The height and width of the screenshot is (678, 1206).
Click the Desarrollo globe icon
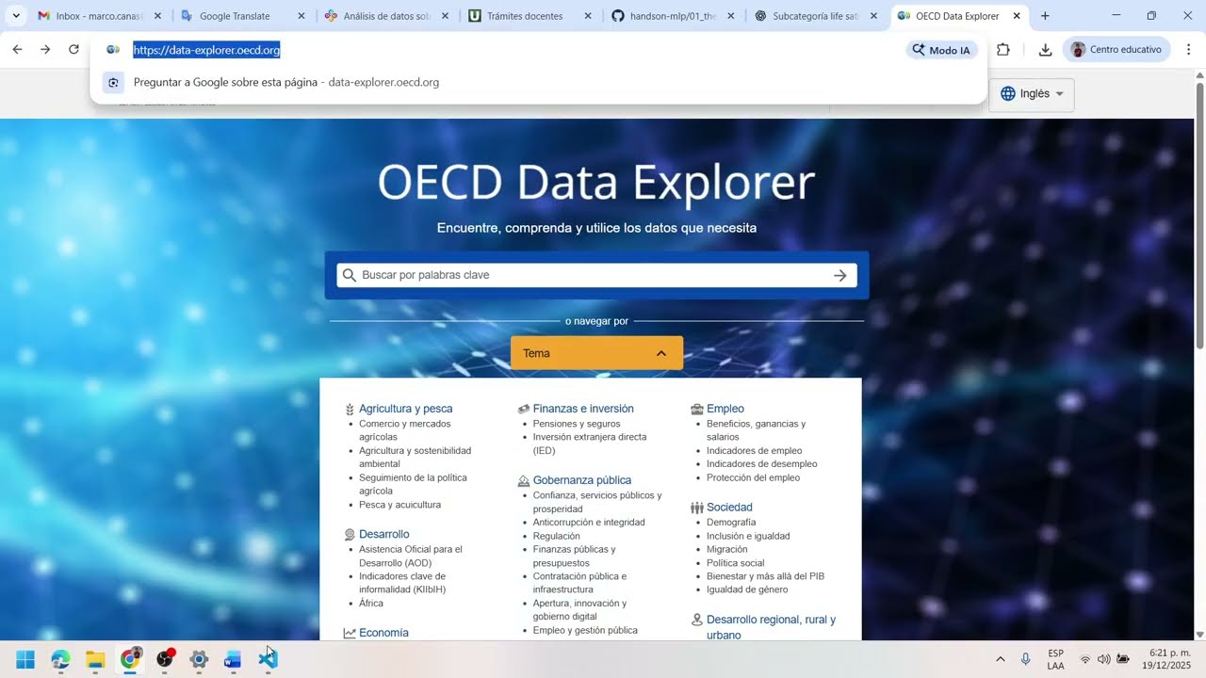point(350,535)
